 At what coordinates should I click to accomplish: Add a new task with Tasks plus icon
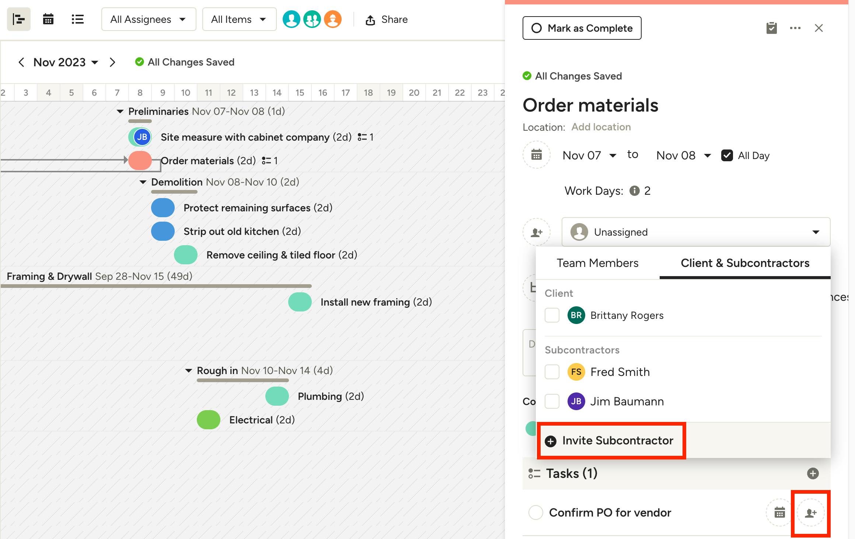pyautogui.click(x=813, y=473)
